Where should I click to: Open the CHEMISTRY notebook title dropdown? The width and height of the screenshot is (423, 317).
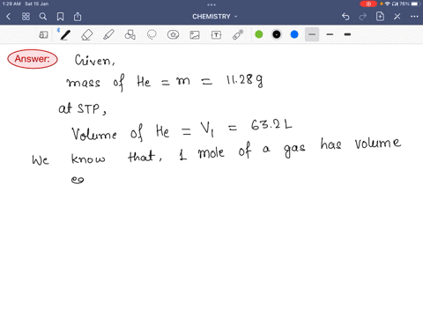215,17
